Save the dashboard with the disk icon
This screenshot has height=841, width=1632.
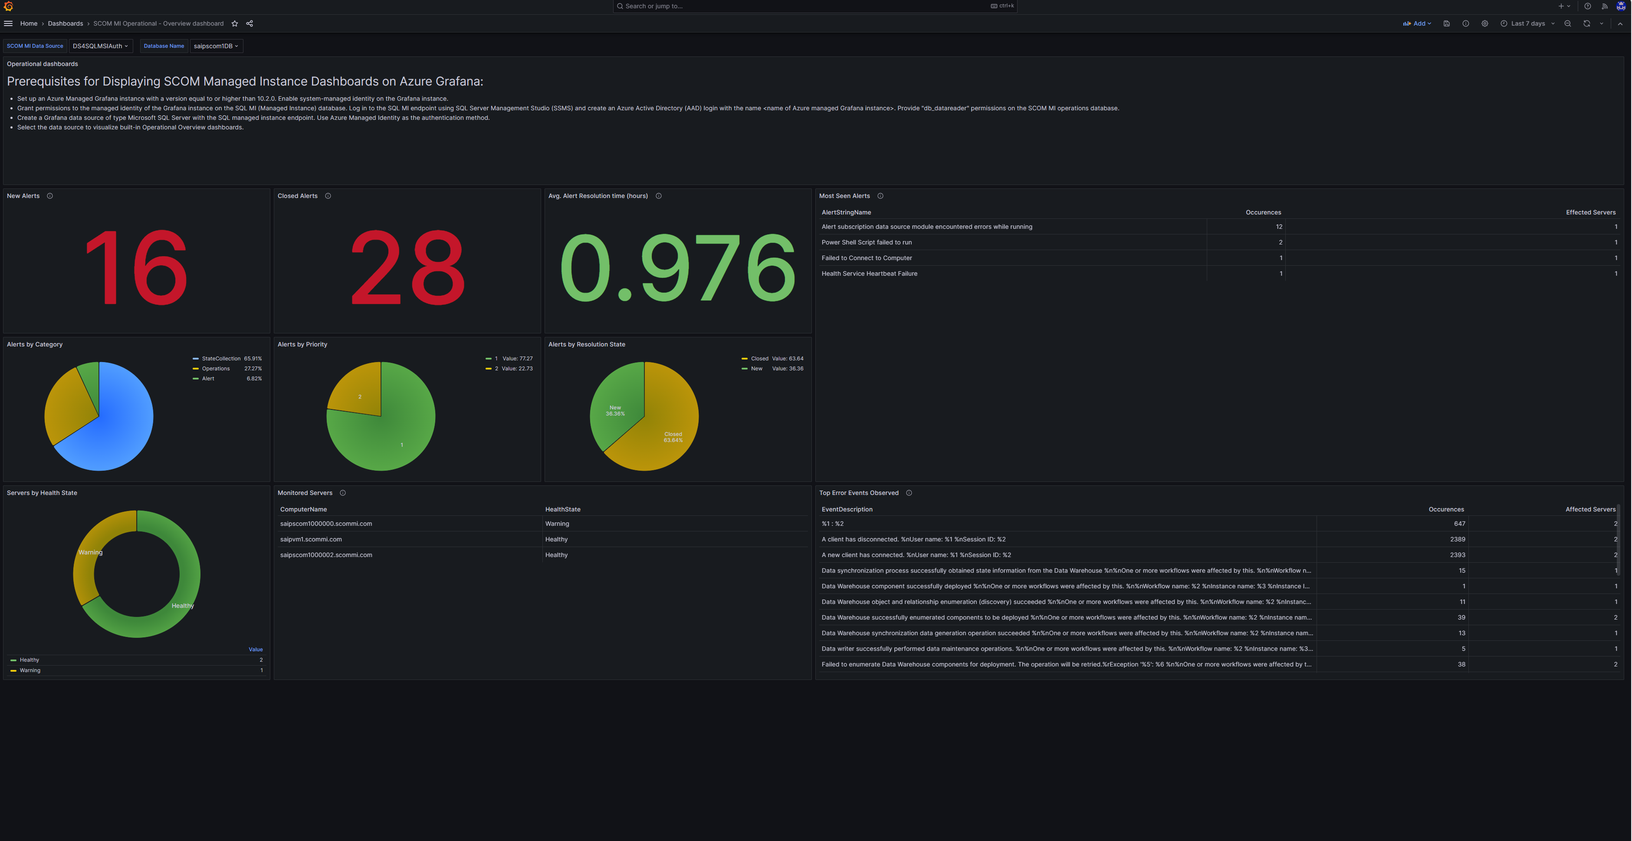tap(1446, 23)
